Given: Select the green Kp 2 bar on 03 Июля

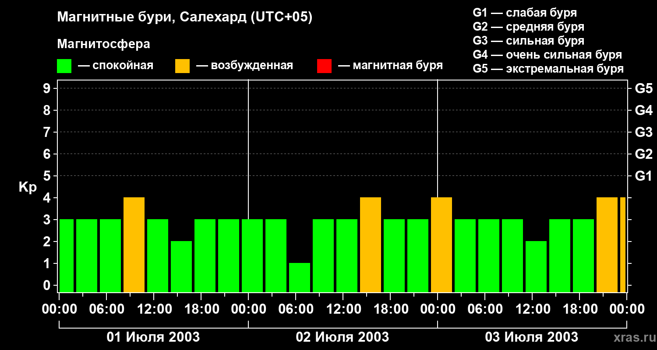Looking at the screenshot, I should tap(536, 267).
